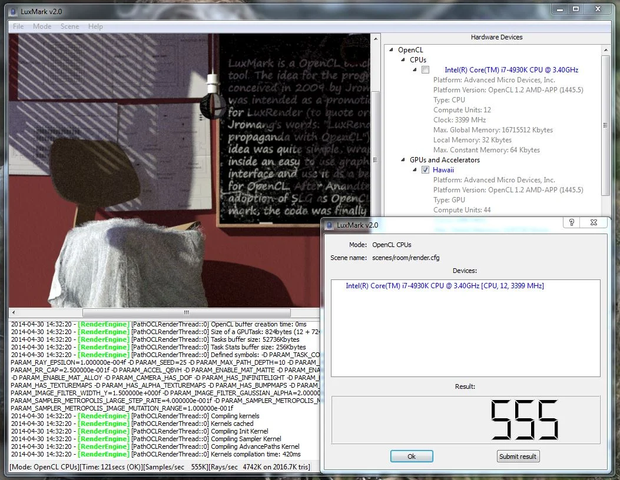Click the 'Kernels compilation time: 420ms' log line
The height and width of the screenshot is (480, 620).
click(x=156, y=454)
